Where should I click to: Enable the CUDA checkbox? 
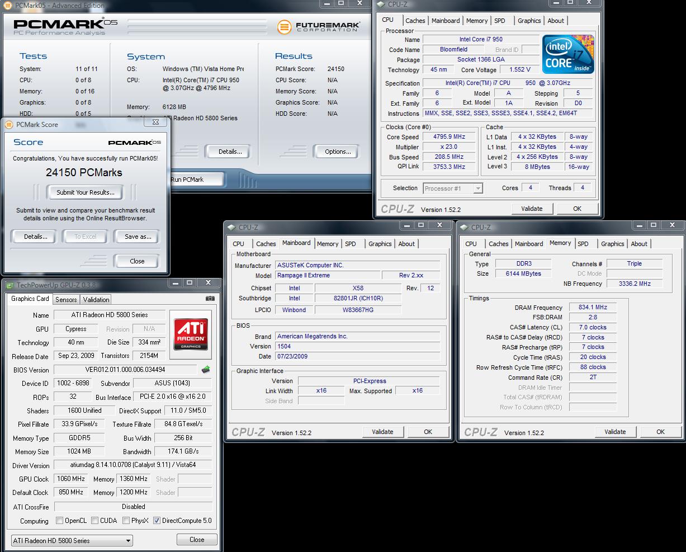[94, 521]
